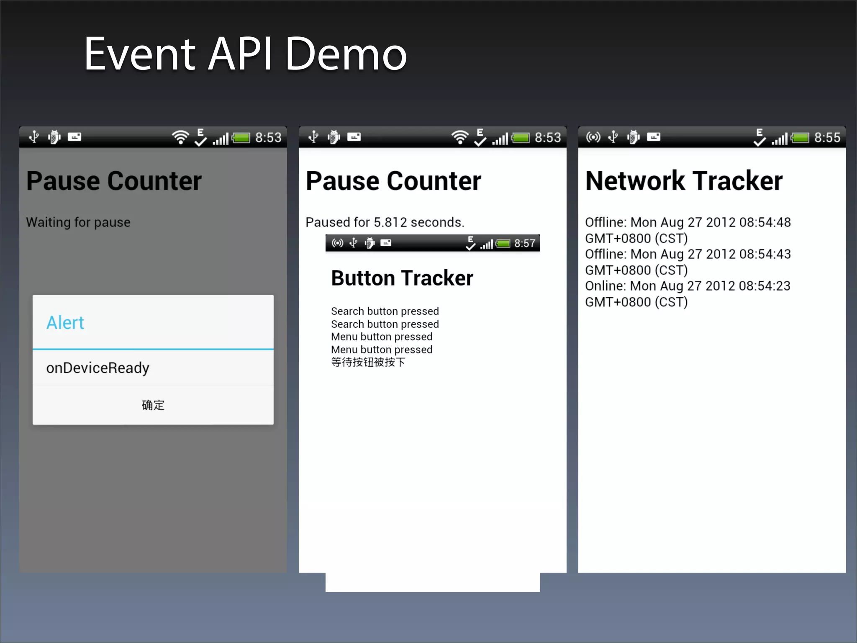The width and height of the screenshot is (857, 643).
Task: Click EDGE sync icon in middle phone top bar
Action: 480,137
